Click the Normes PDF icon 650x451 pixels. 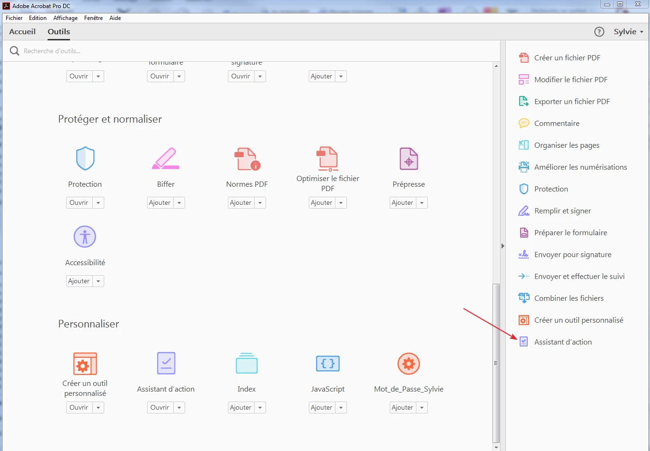(247, 159)
